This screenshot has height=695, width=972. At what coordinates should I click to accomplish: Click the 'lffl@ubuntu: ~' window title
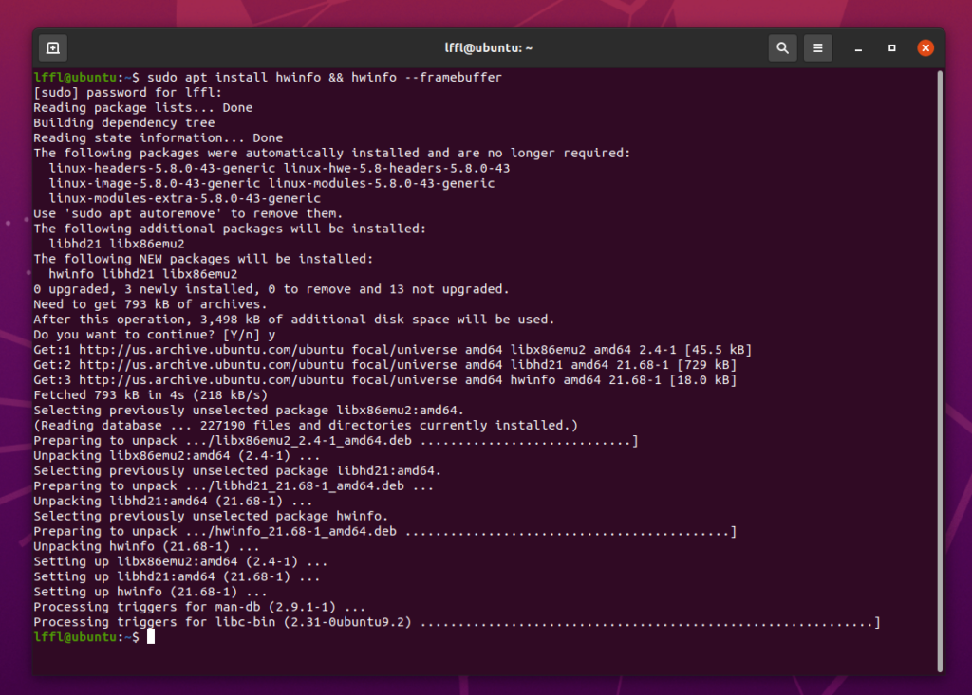tap(489, 47)
